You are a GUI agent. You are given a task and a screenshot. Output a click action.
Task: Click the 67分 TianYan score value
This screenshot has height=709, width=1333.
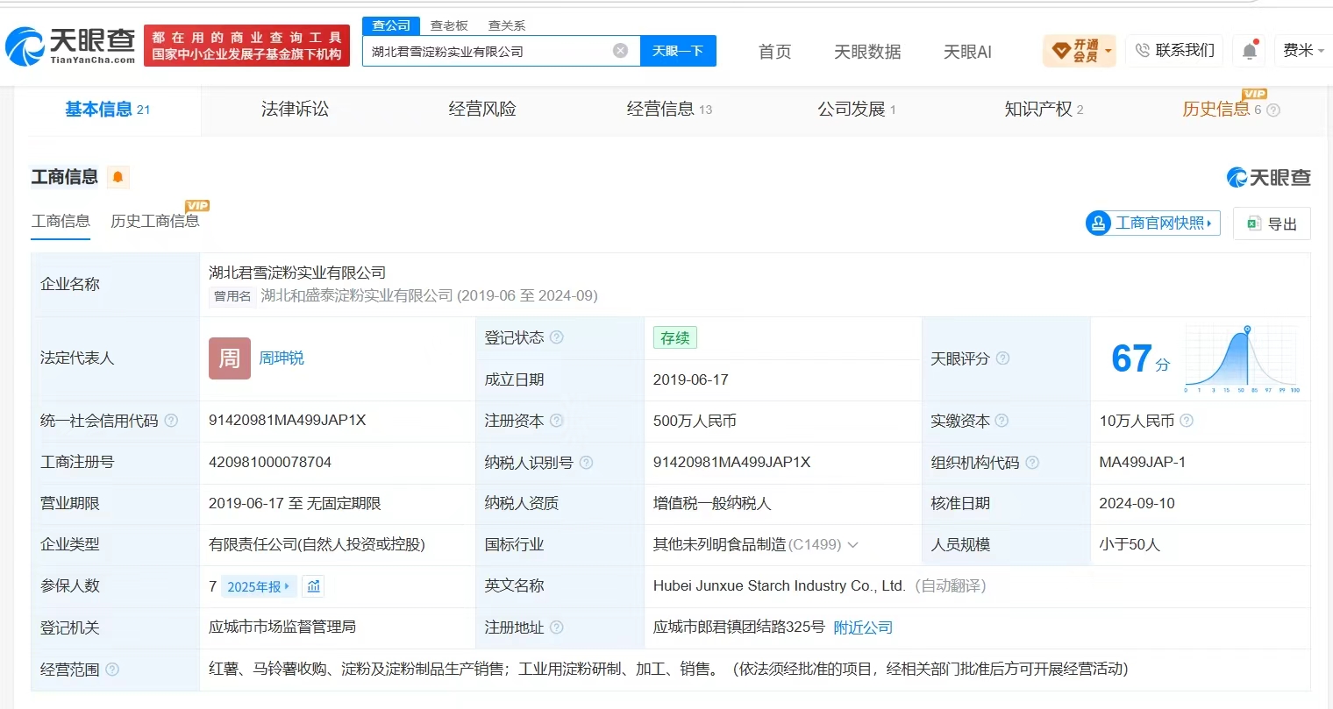[1140, 358]
